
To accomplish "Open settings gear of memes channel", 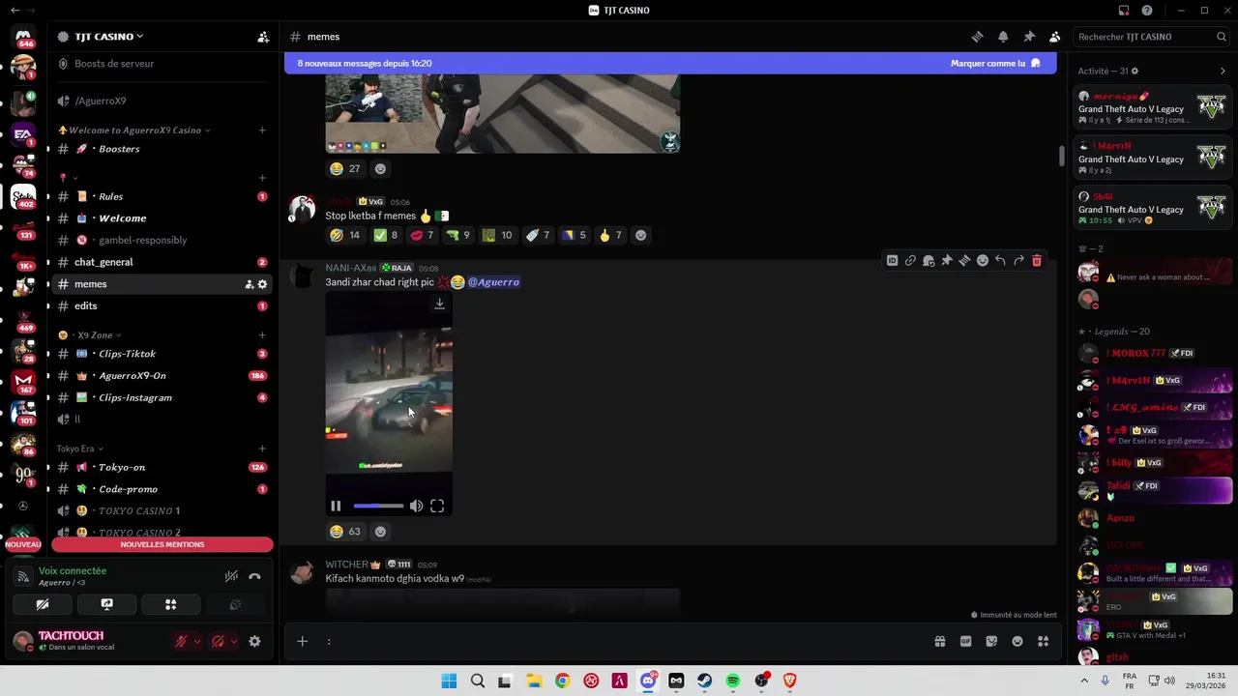I will [262, 284].
